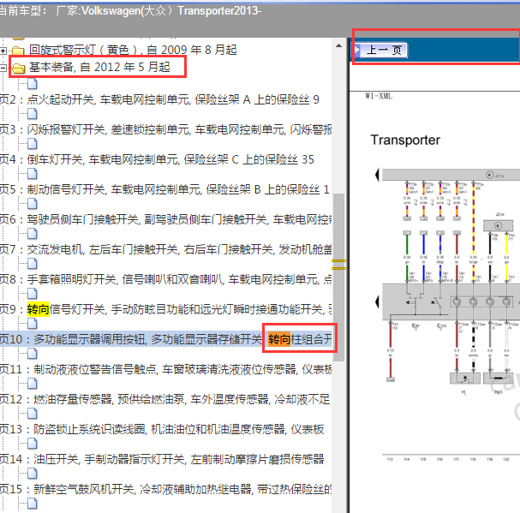Open 页3: 闪烁报警灯开关 entry
520x513 pixels.
[166, 129]
